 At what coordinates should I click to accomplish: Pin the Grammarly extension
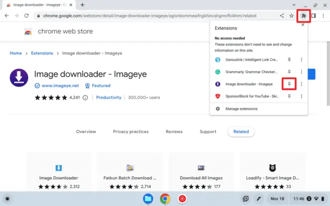[289, 72]
